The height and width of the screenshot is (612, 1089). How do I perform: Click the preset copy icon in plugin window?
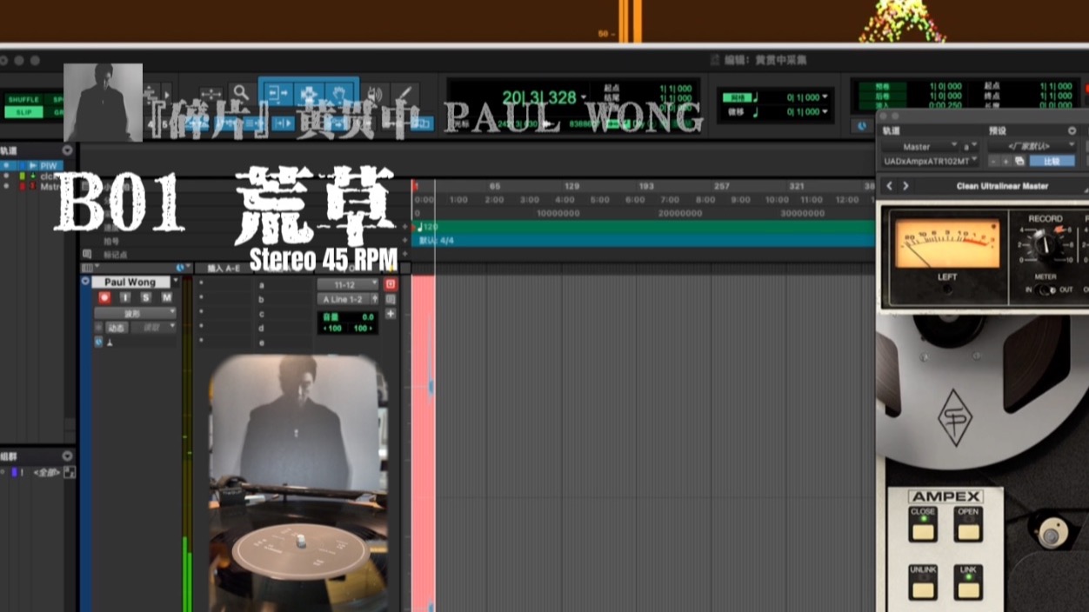[1019, 162]
